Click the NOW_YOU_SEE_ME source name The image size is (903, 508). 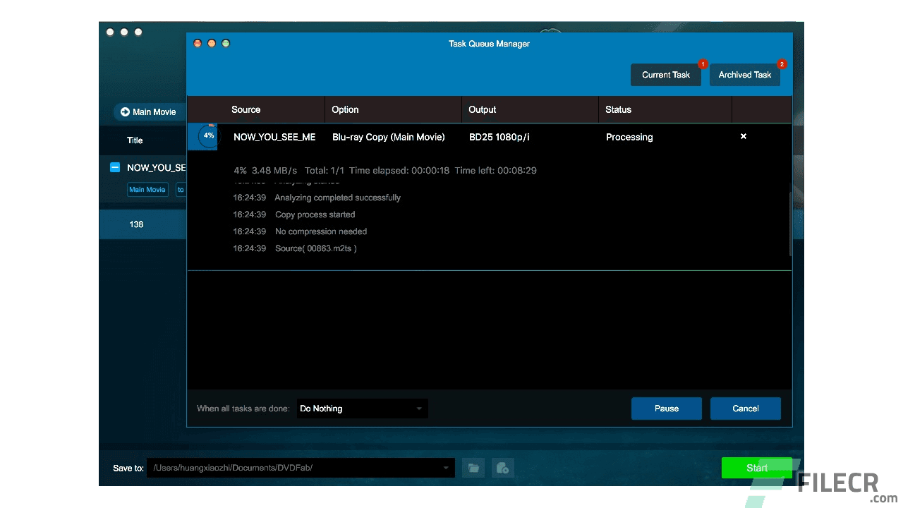pos(274,137)
